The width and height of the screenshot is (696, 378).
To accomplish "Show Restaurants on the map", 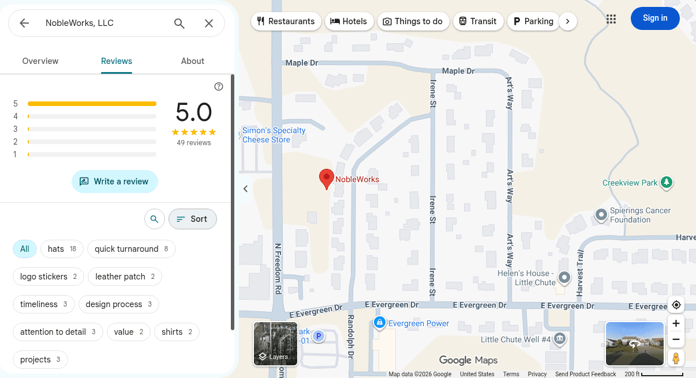I will (x=286, y=21).
